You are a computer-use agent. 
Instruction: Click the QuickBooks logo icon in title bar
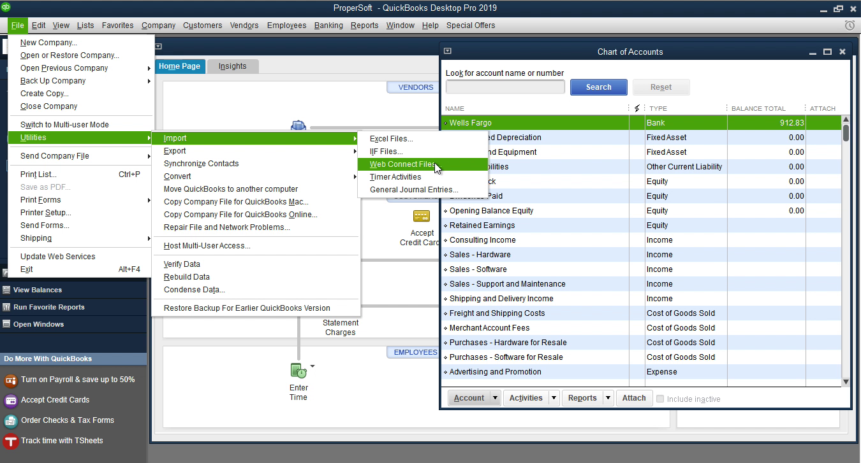click(7, 8)
